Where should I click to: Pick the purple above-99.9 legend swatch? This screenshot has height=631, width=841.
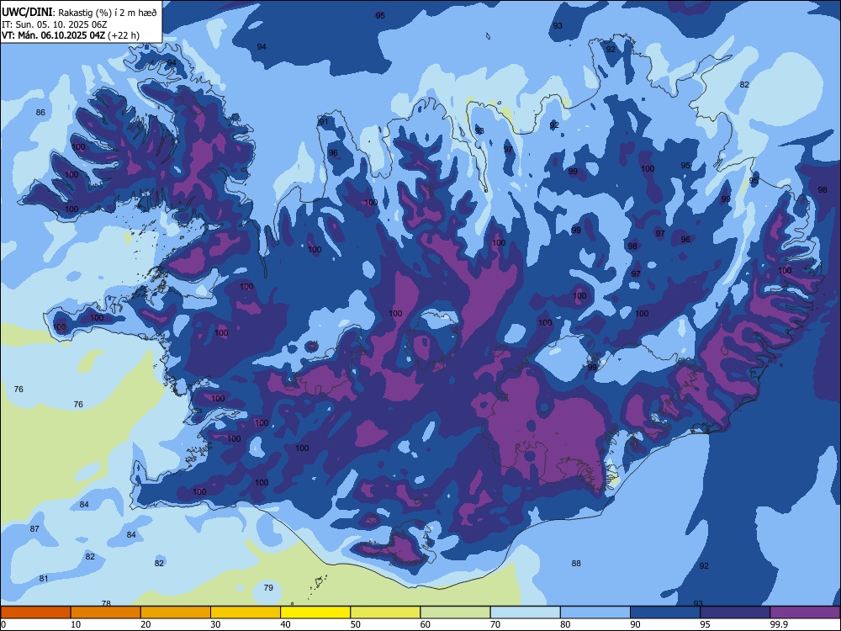coord(805,612)
